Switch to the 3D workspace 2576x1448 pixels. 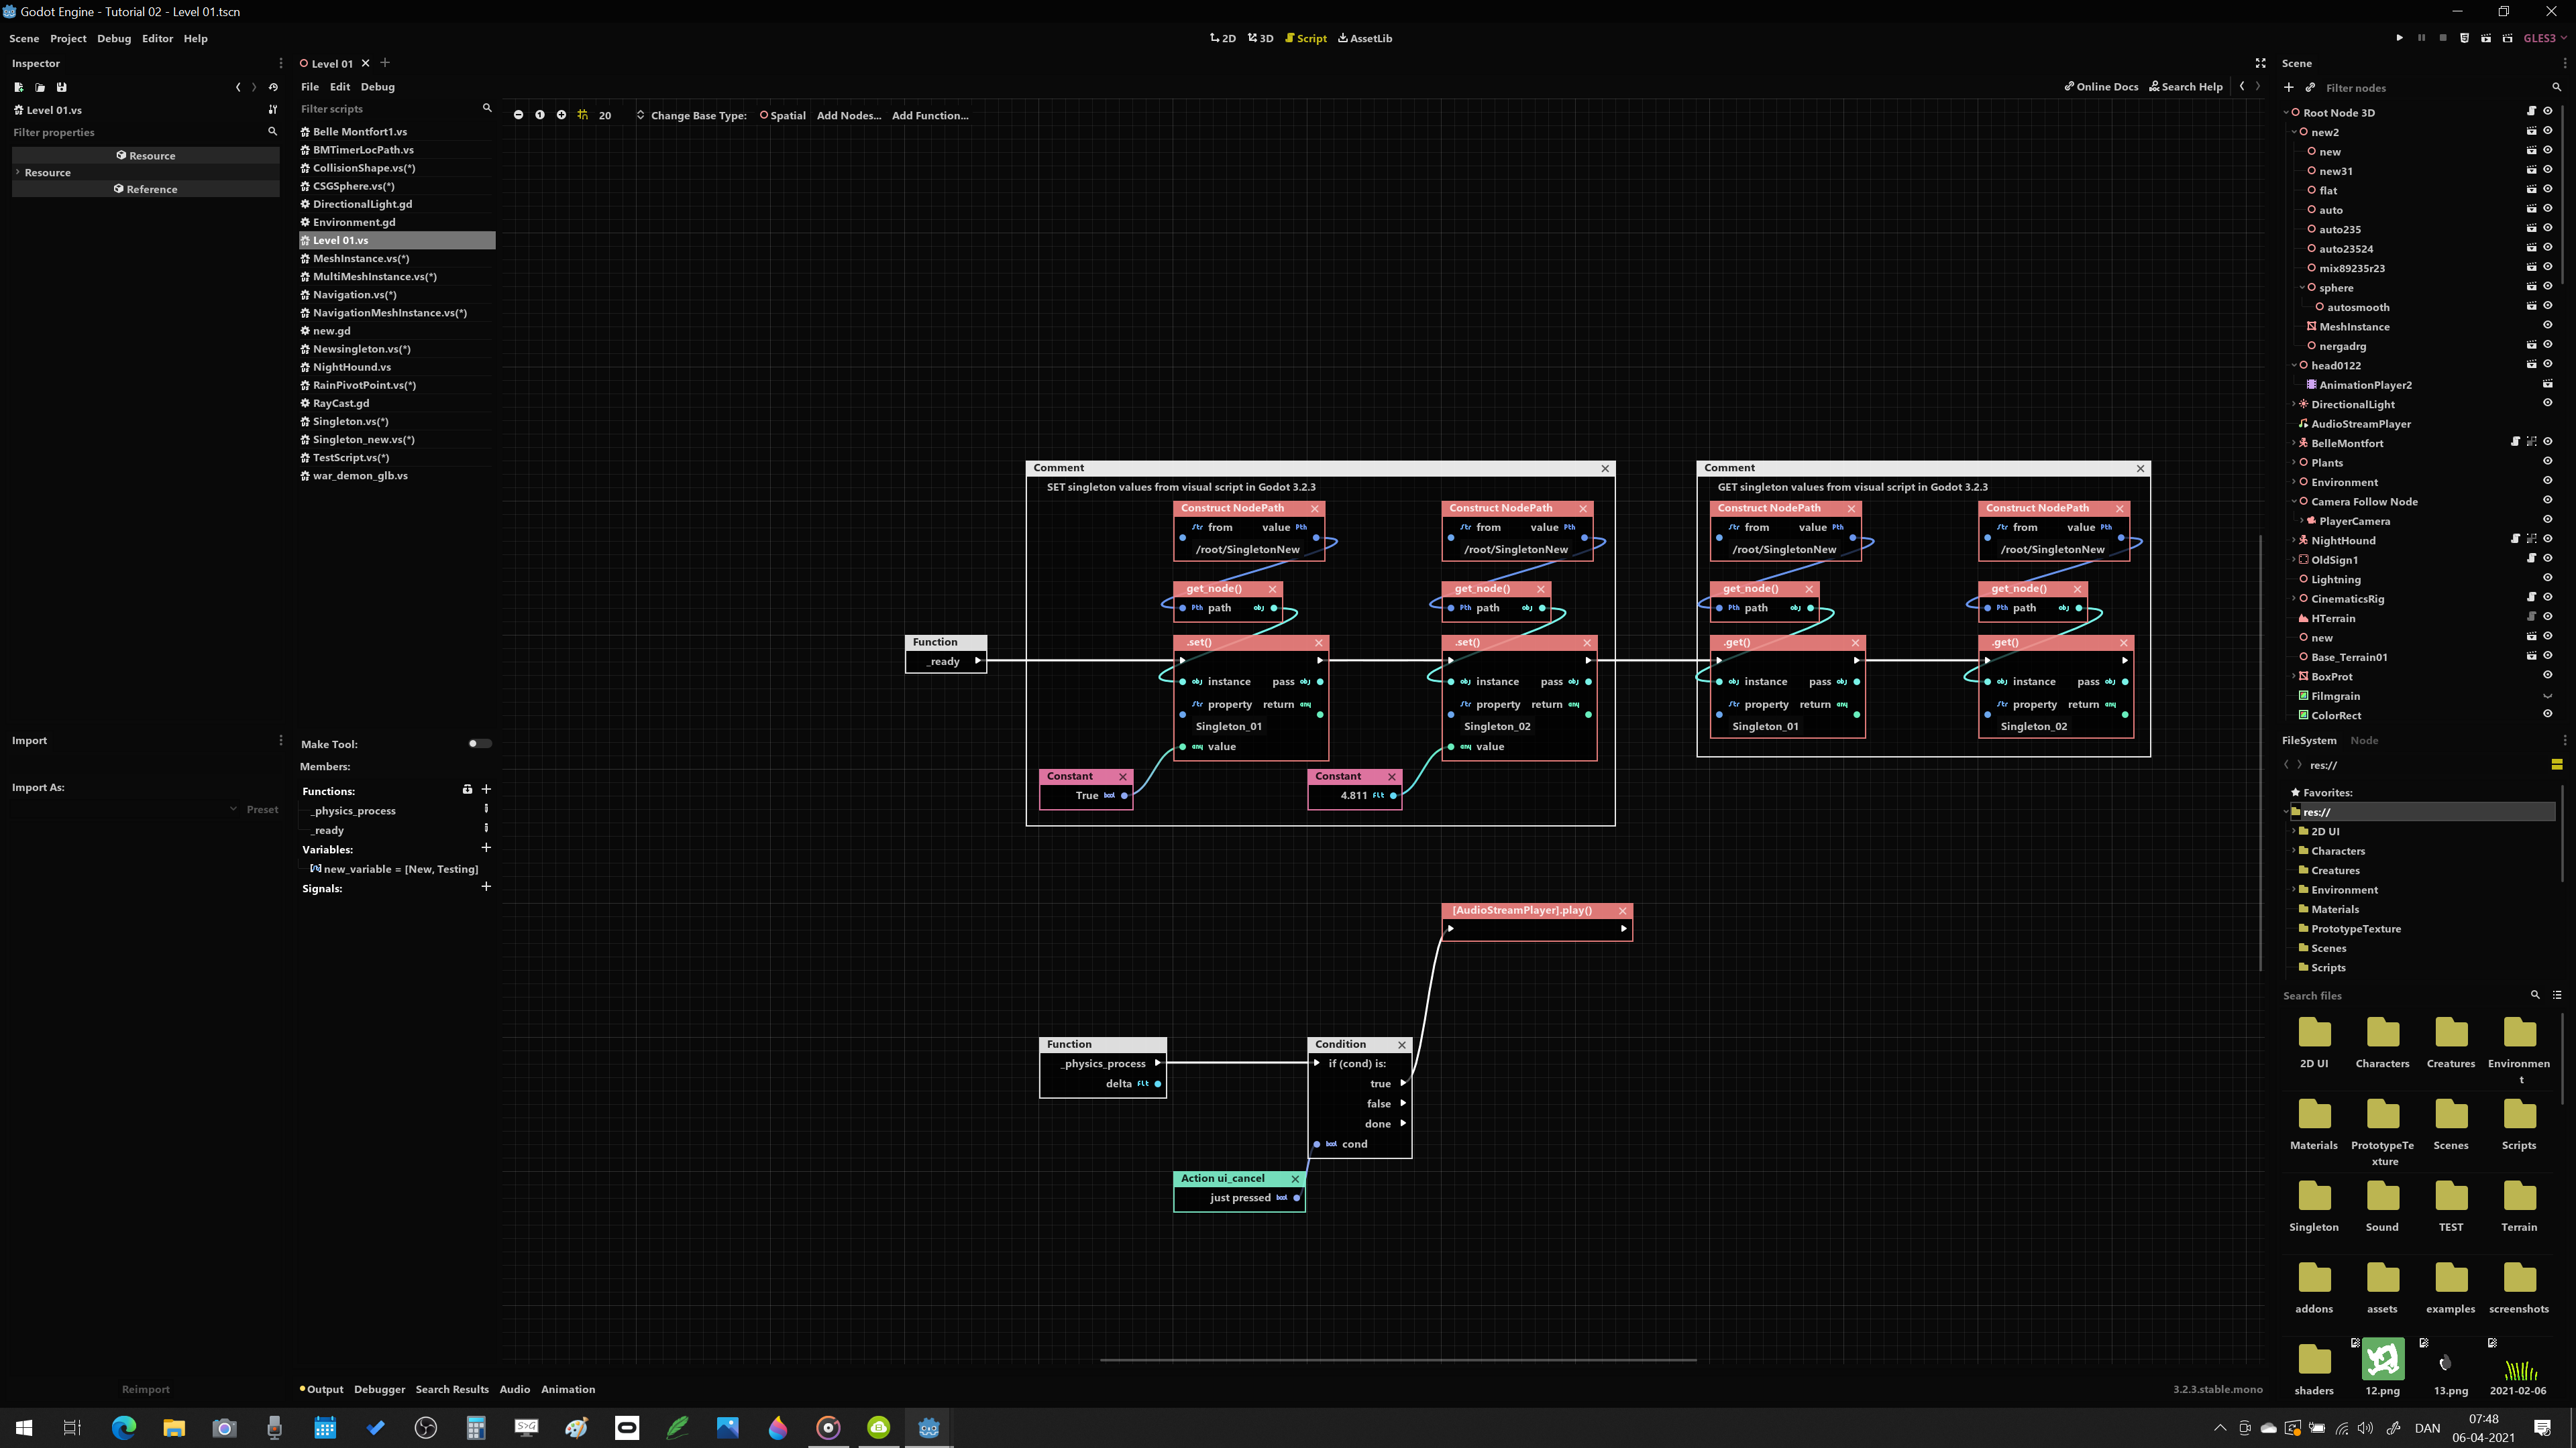(x=1260, y=38)
